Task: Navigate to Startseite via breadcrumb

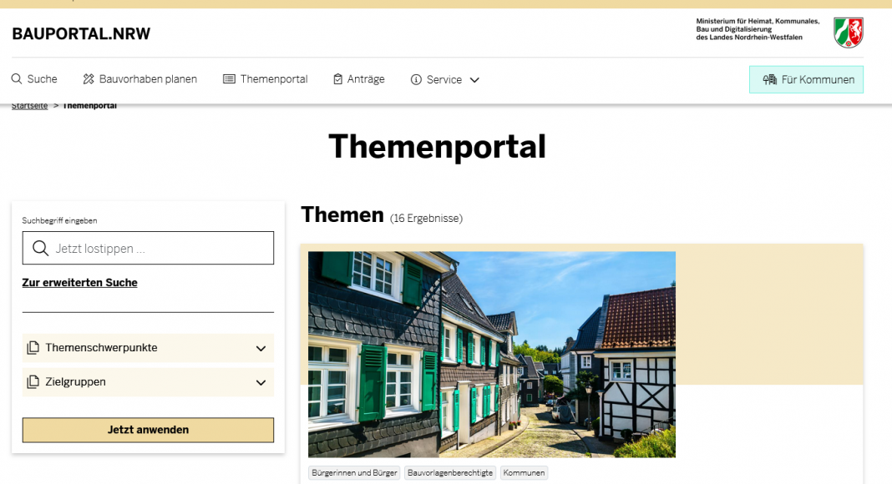Action: pos(29,106)
